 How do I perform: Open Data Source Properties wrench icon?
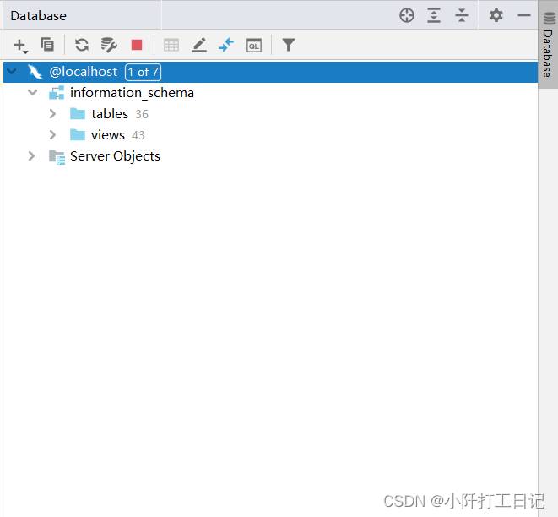point(109,46)
